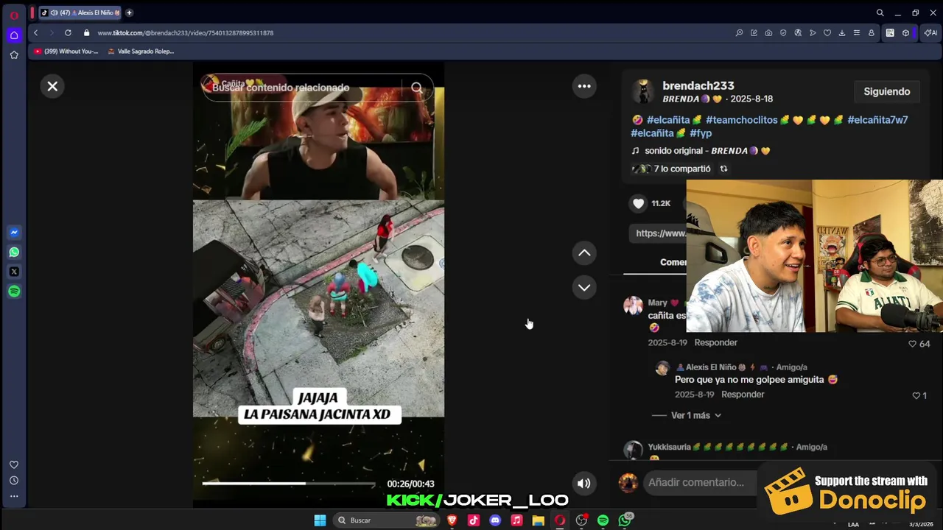Image resolution: width=943 pixels, height=530 pixels.
Task: Open OBS Studio from the taskbar
Action: 582,520
